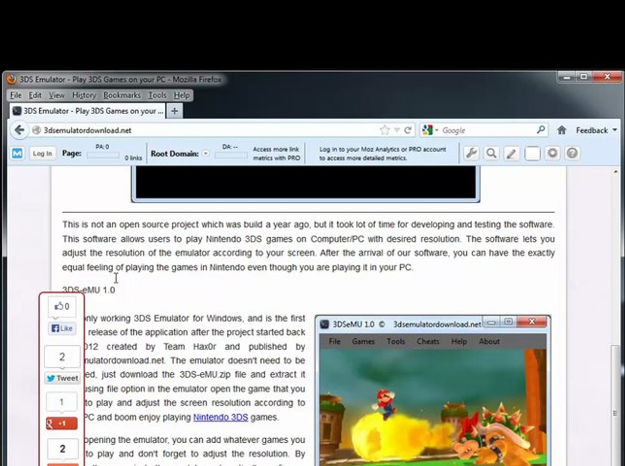This screenshot has height=466, width=625.
Task: Expand the Feedback dropdown
Action: click(x=596, y=130)
